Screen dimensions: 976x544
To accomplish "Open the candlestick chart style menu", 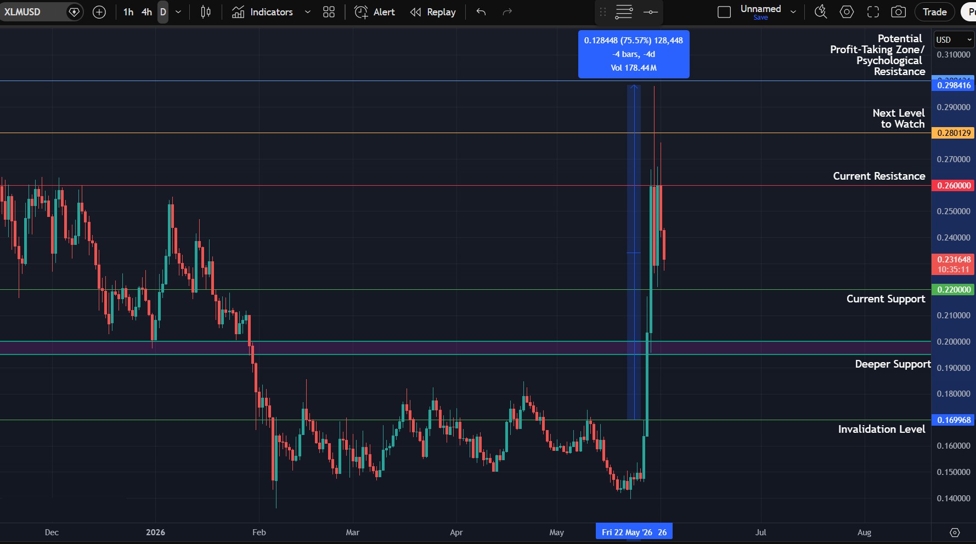I will [206, 12].
